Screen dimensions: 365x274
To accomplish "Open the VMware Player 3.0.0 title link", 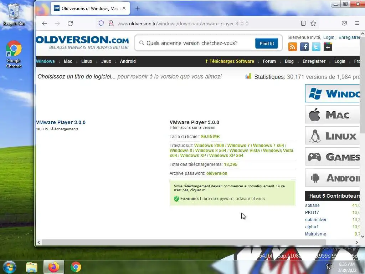I will (x=61, y=122).
